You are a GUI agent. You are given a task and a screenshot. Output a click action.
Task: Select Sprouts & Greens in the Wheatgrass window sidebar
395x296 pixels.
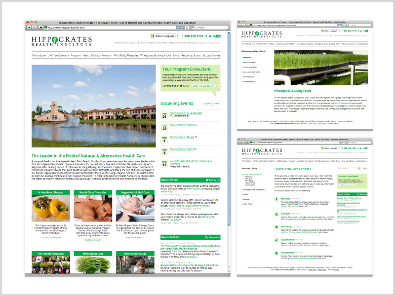(x=249, y=63)
